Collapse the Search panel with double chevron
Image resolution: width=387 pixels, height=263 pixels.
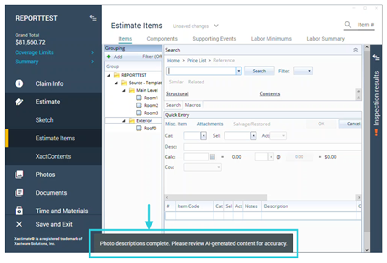tap(356, 50)
